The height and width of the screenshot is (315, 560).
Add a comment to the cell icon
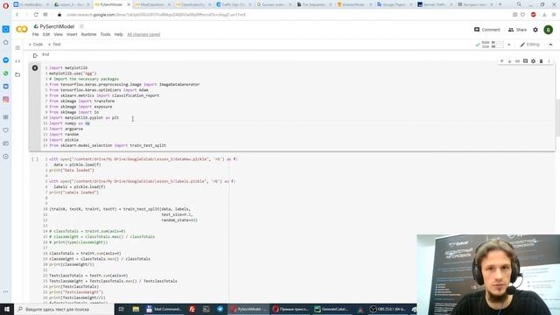(525, 61)
